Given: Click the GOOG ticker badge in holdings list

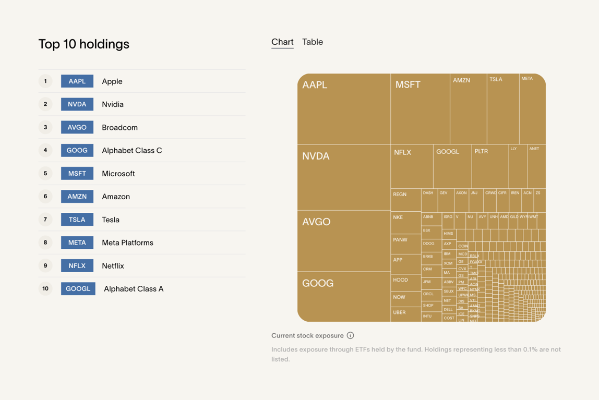Looking at the screenshot, I should pyautogui.click(x=77, y=150).
